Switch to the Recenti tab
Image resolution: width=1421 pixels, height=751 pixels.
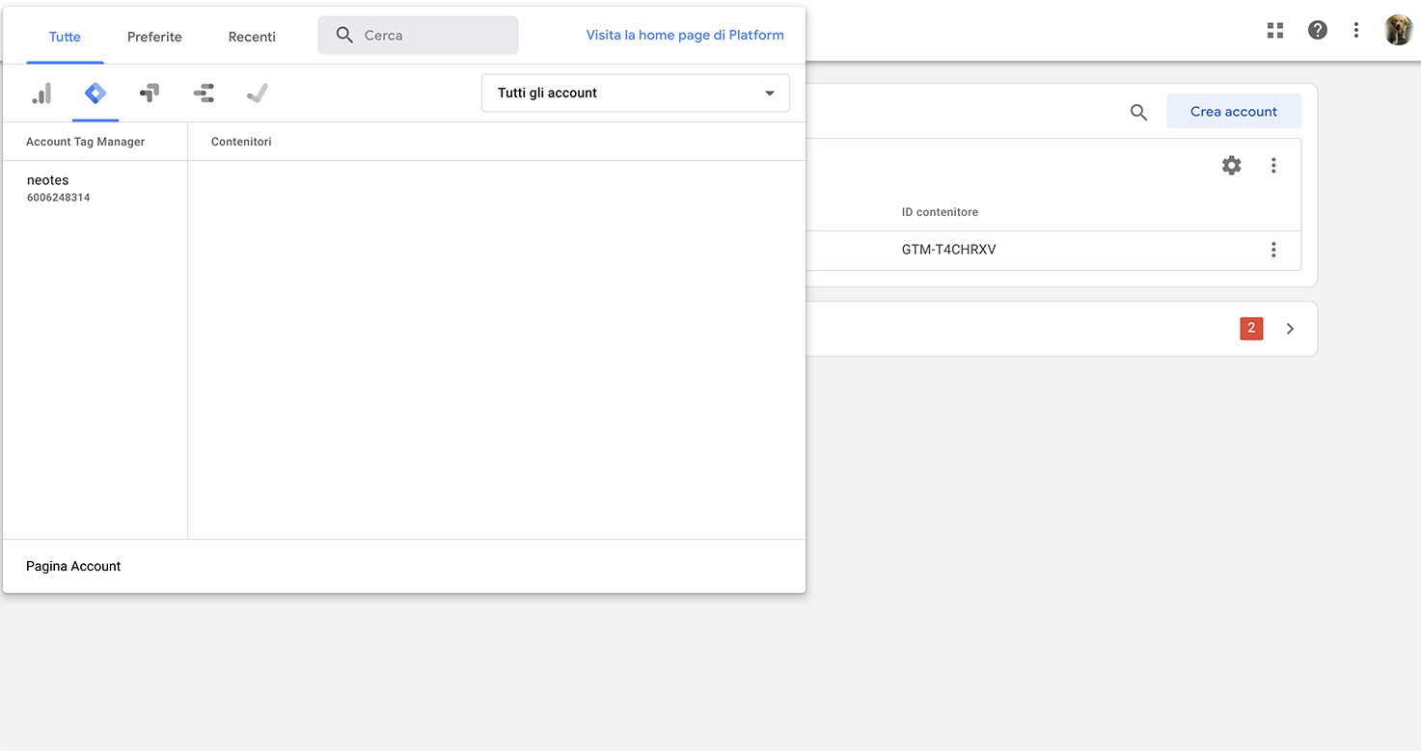tap(252, 37)
